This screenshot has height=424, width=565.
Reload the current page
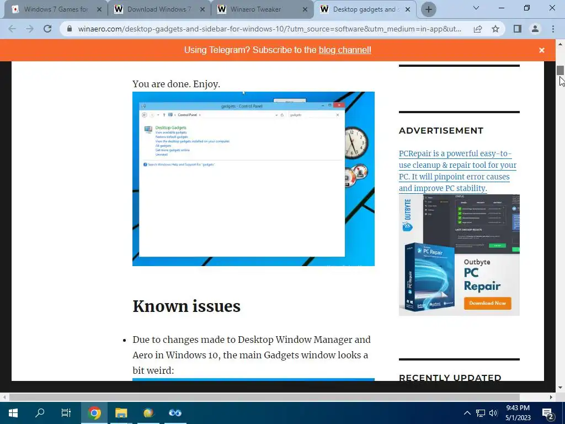coord(47,29)
